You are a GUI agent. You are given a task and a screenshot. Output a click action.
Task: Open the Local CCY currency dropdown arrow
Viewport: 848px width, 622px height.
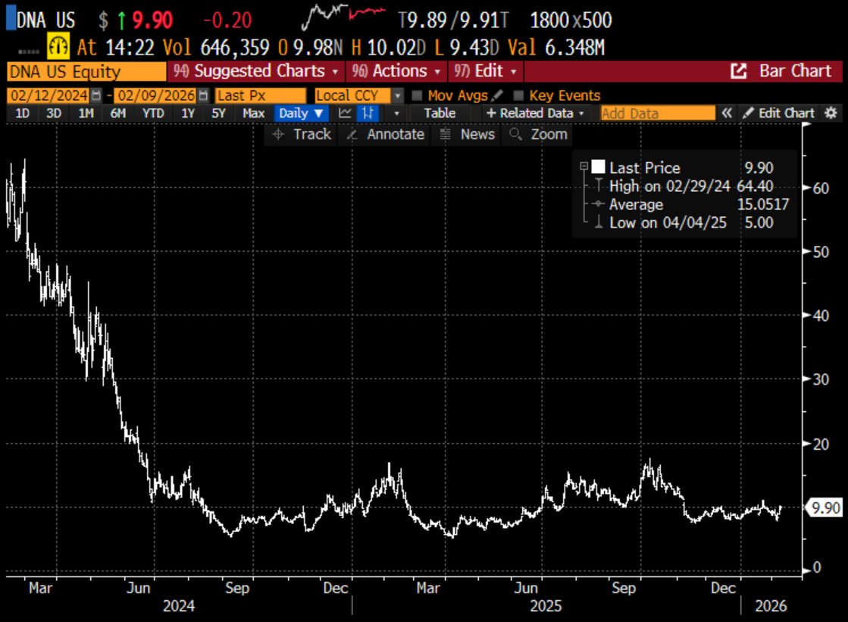click(x=398, y=96)
